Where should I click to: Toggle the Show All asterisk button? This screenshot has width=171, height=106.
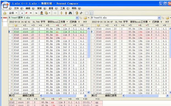pyautogui.click(x=22, y=13)
